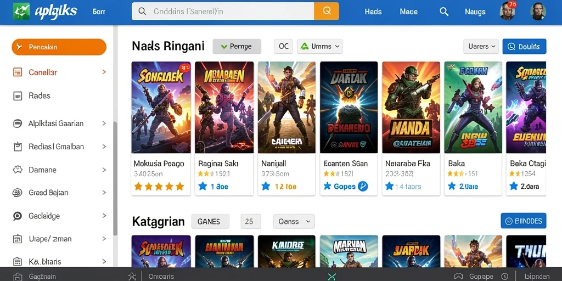Expand the Conellar sidebar chevron
Image resolution: width=562 pixels, height=281 pixels.
point(104,72)
